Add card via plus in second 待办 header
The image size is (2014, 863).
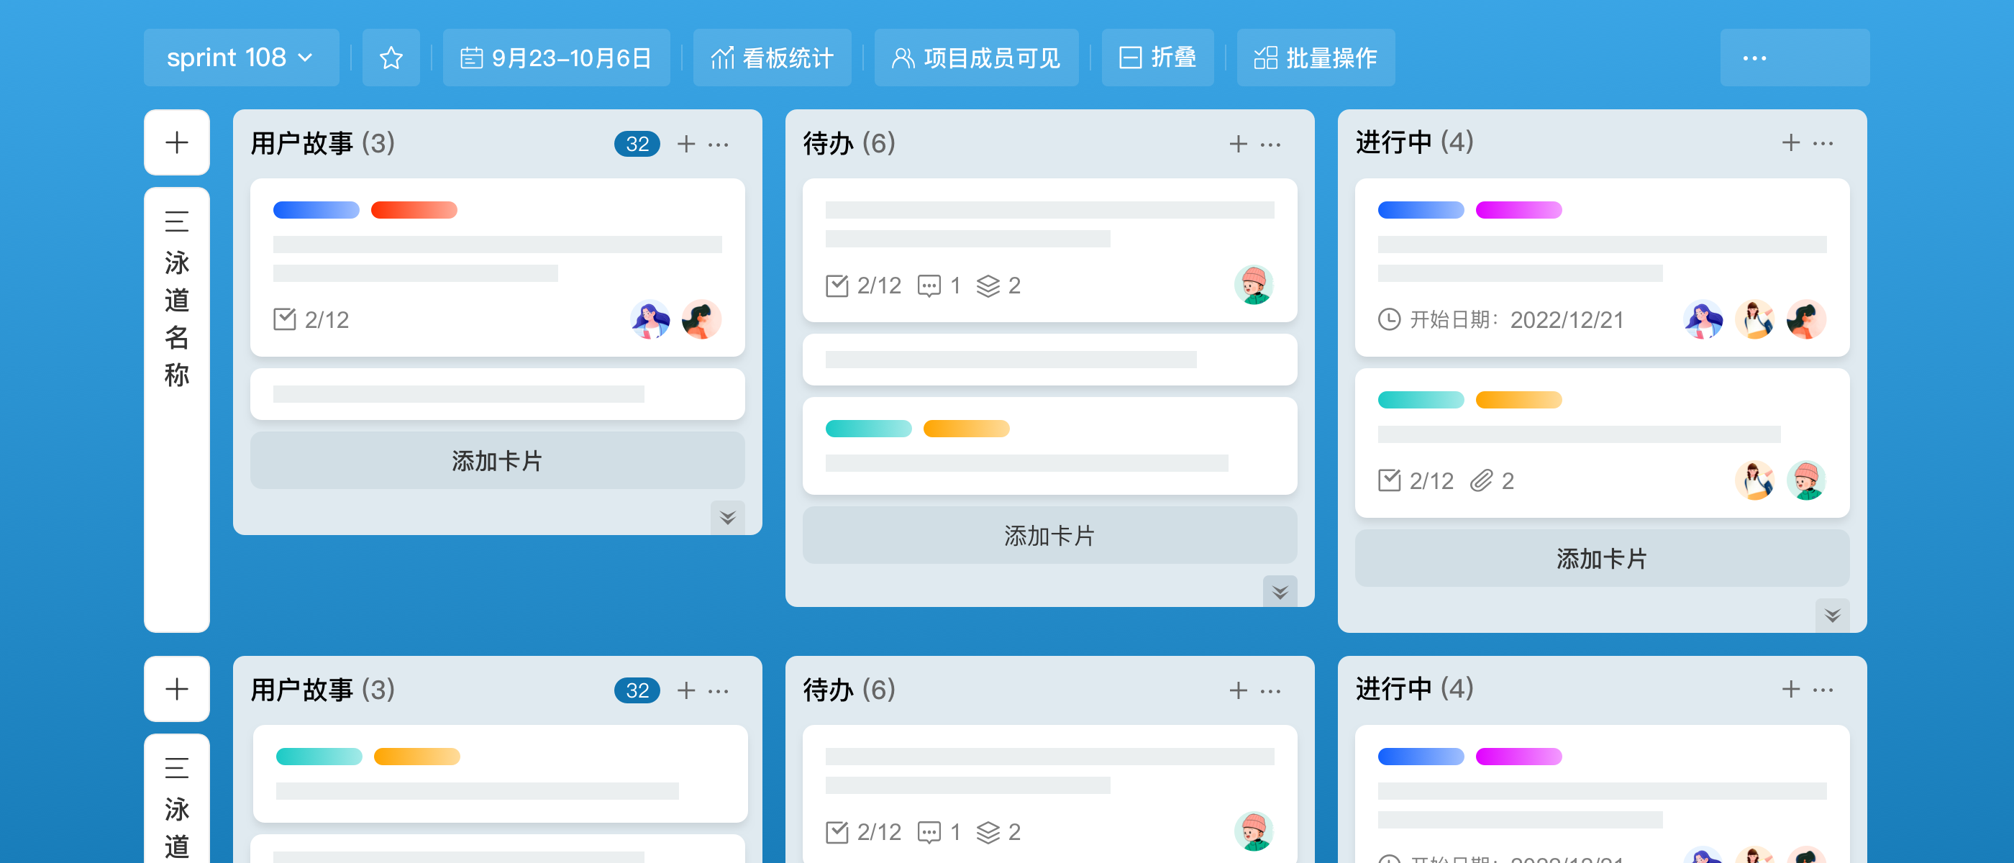[x=1239, y=690]
